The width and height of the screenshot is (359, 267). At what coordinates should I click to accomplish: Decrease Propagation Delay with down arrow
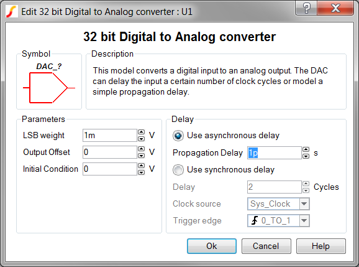[306, 156]
